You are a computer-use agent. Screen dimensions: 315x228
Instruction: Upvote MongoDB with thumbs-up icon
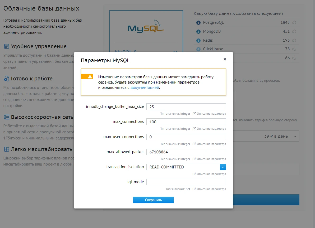pyautogui.click(x=294, y=31)
